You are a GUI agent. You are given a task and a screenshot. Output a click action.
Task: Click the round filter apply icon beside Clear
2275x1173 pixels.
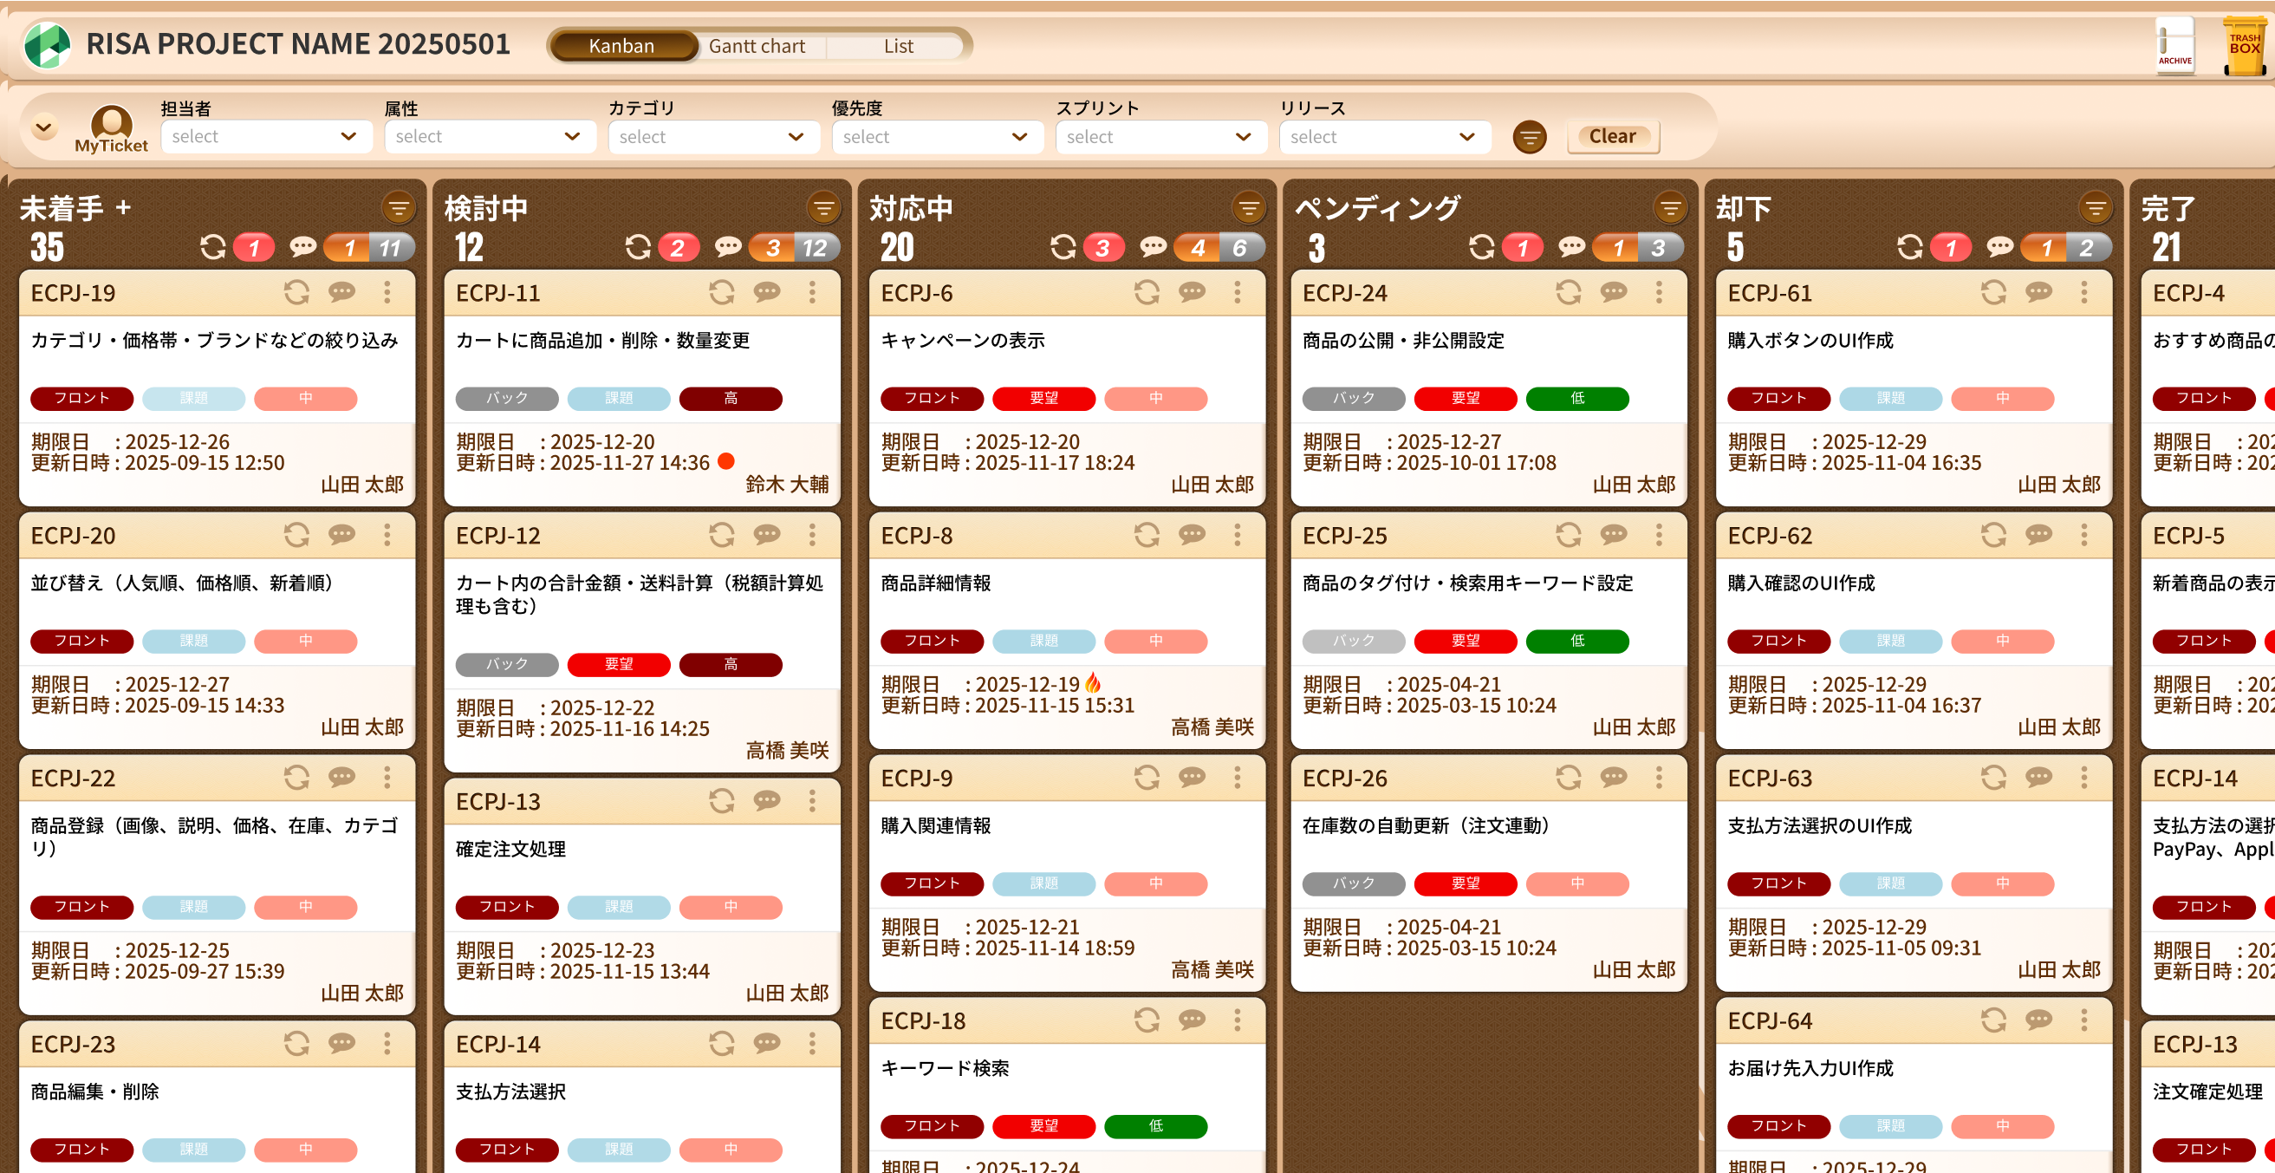(1530, 137)
